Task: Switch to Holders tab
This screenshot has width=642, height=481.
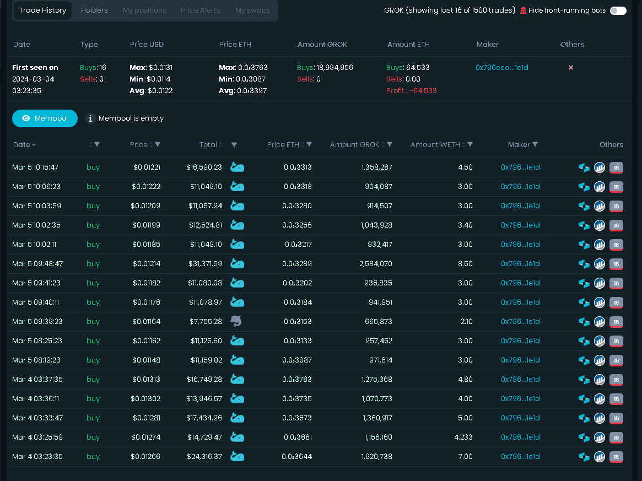Action: tap(94, 10)
